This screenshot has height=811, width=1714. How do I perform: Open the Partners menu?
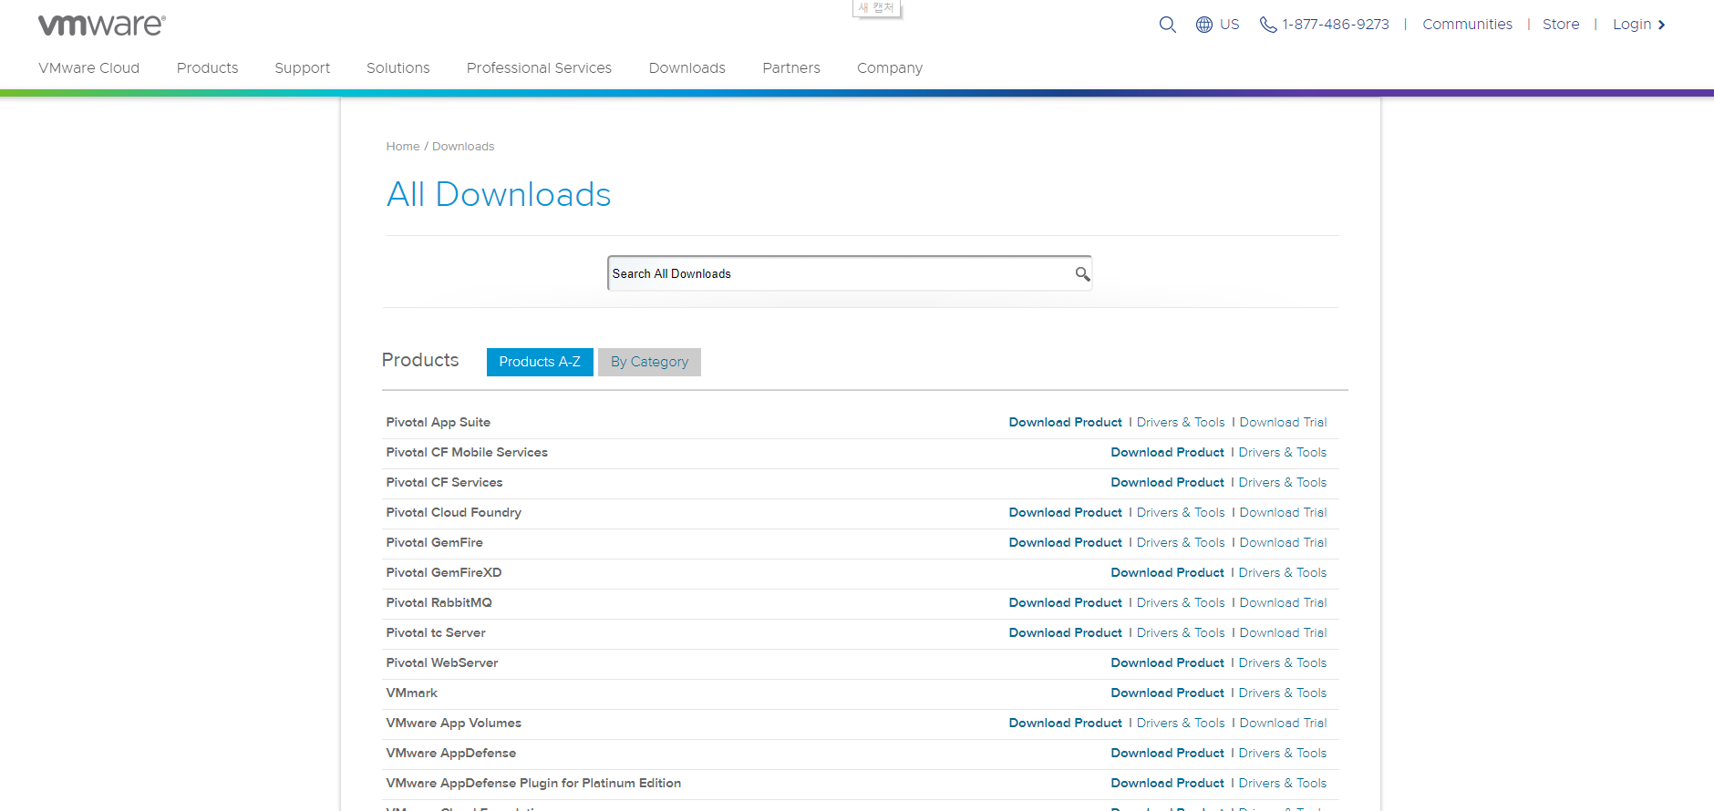791,67
